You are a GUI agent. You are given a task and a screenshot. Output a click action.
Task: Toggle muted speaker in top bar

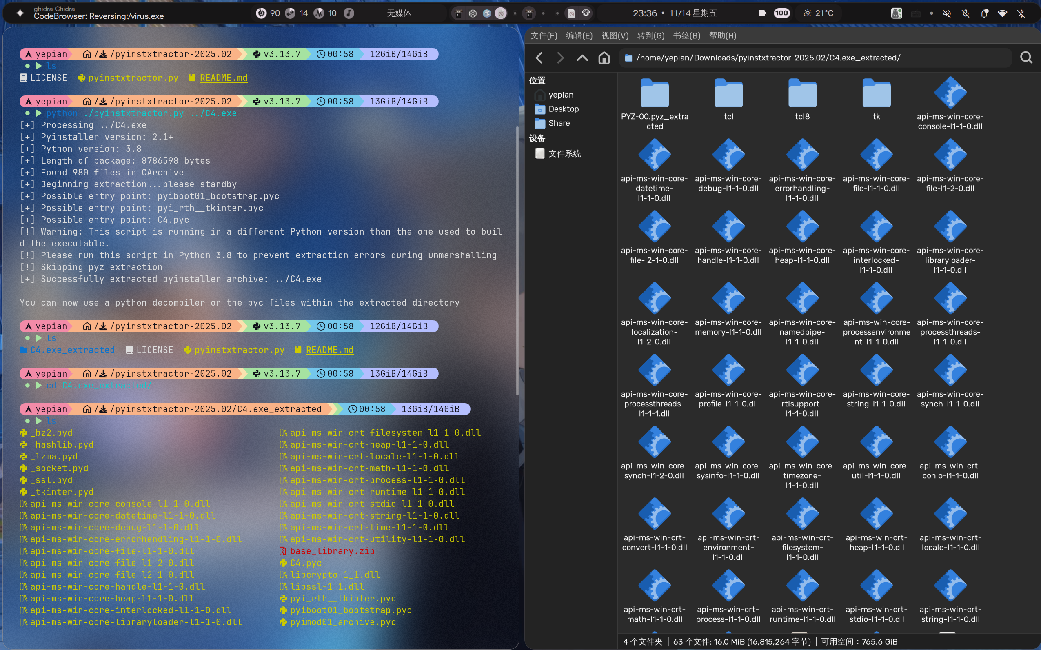pos(947,13)
